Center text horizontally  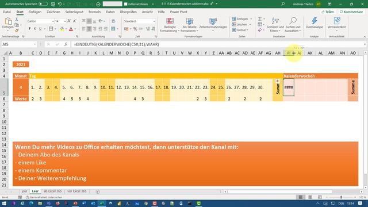tap(89, 29)
